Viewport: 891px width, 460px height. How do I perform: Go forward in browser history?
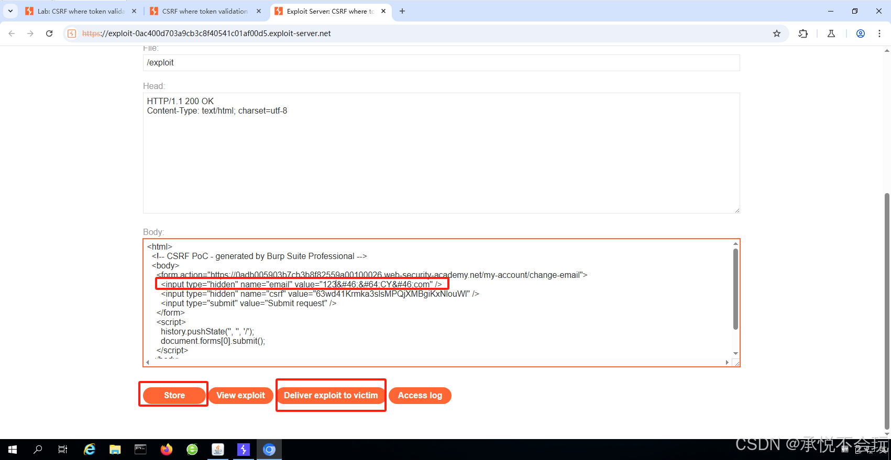(30, 33)
